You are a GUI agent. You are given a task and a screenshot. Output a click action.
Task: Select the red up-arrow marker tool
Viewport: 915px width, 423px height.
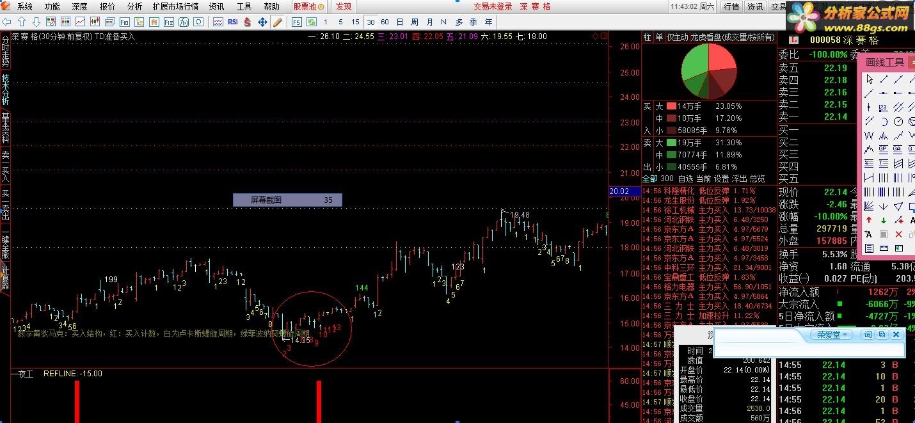coord(869,220)
